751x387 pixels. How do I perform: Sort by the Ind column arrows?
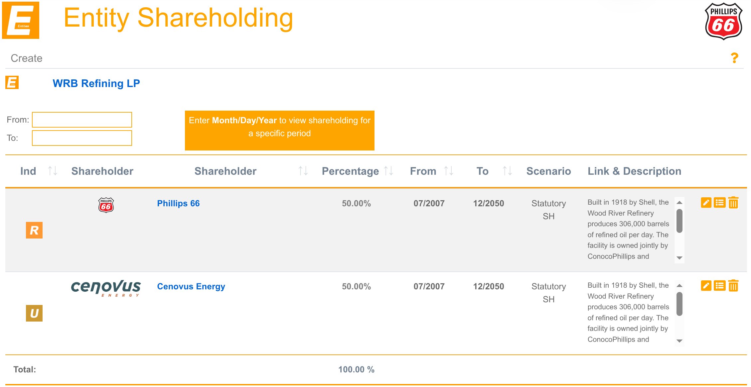point(53,171)
